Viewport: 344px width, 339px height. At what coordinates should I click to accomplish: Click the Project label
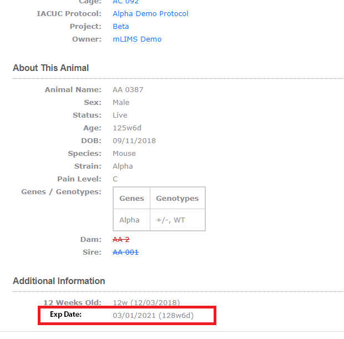[x=86, y=26]
